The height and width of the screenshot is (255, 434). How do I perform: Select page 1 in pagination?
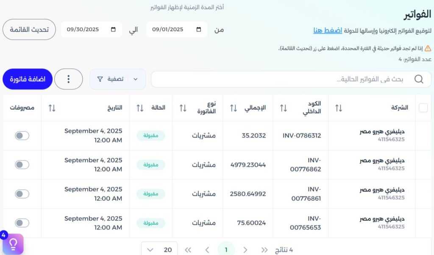(226, 249)
